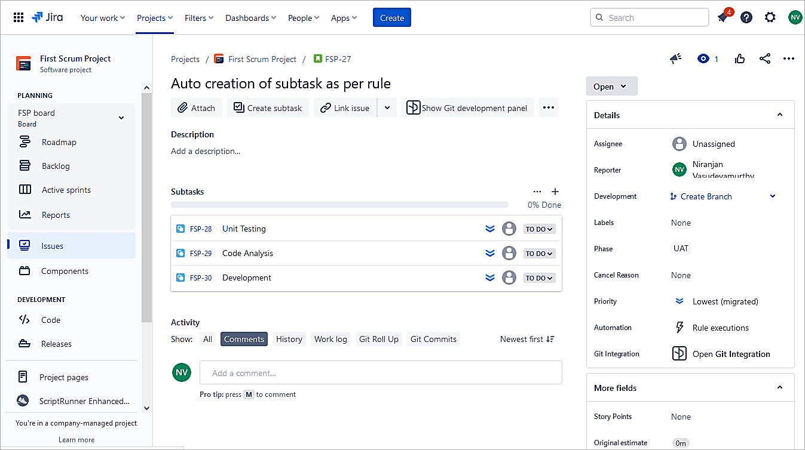Click the subtasks progress bar

pyautogui.click(x=339, y=205)
